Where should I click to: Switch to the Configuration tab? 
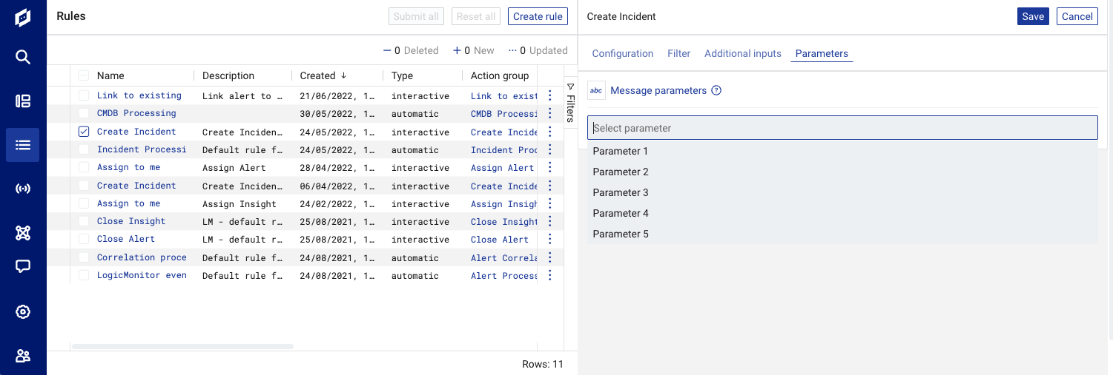[623, 53]
